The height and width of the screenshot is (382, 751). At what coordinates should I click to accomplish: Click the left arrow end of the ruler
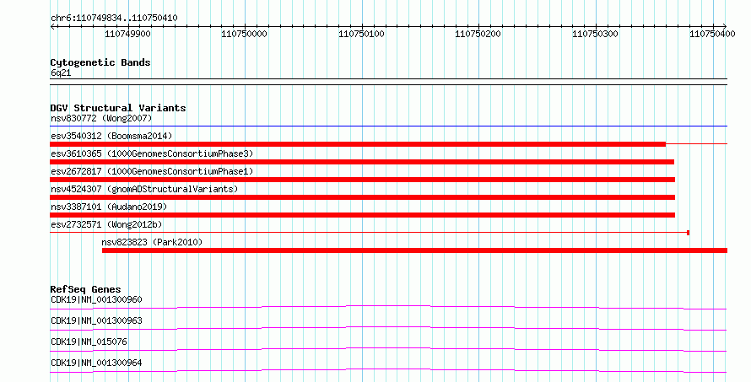click(52, 26)
